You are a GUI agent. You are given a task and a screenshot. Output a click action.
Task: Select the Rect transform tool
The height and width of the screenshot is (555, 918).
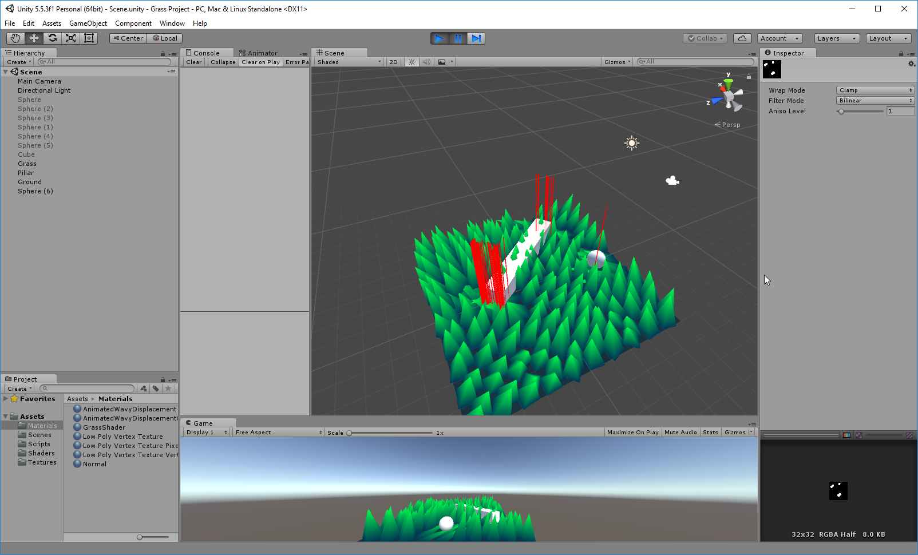click(89, 38)
